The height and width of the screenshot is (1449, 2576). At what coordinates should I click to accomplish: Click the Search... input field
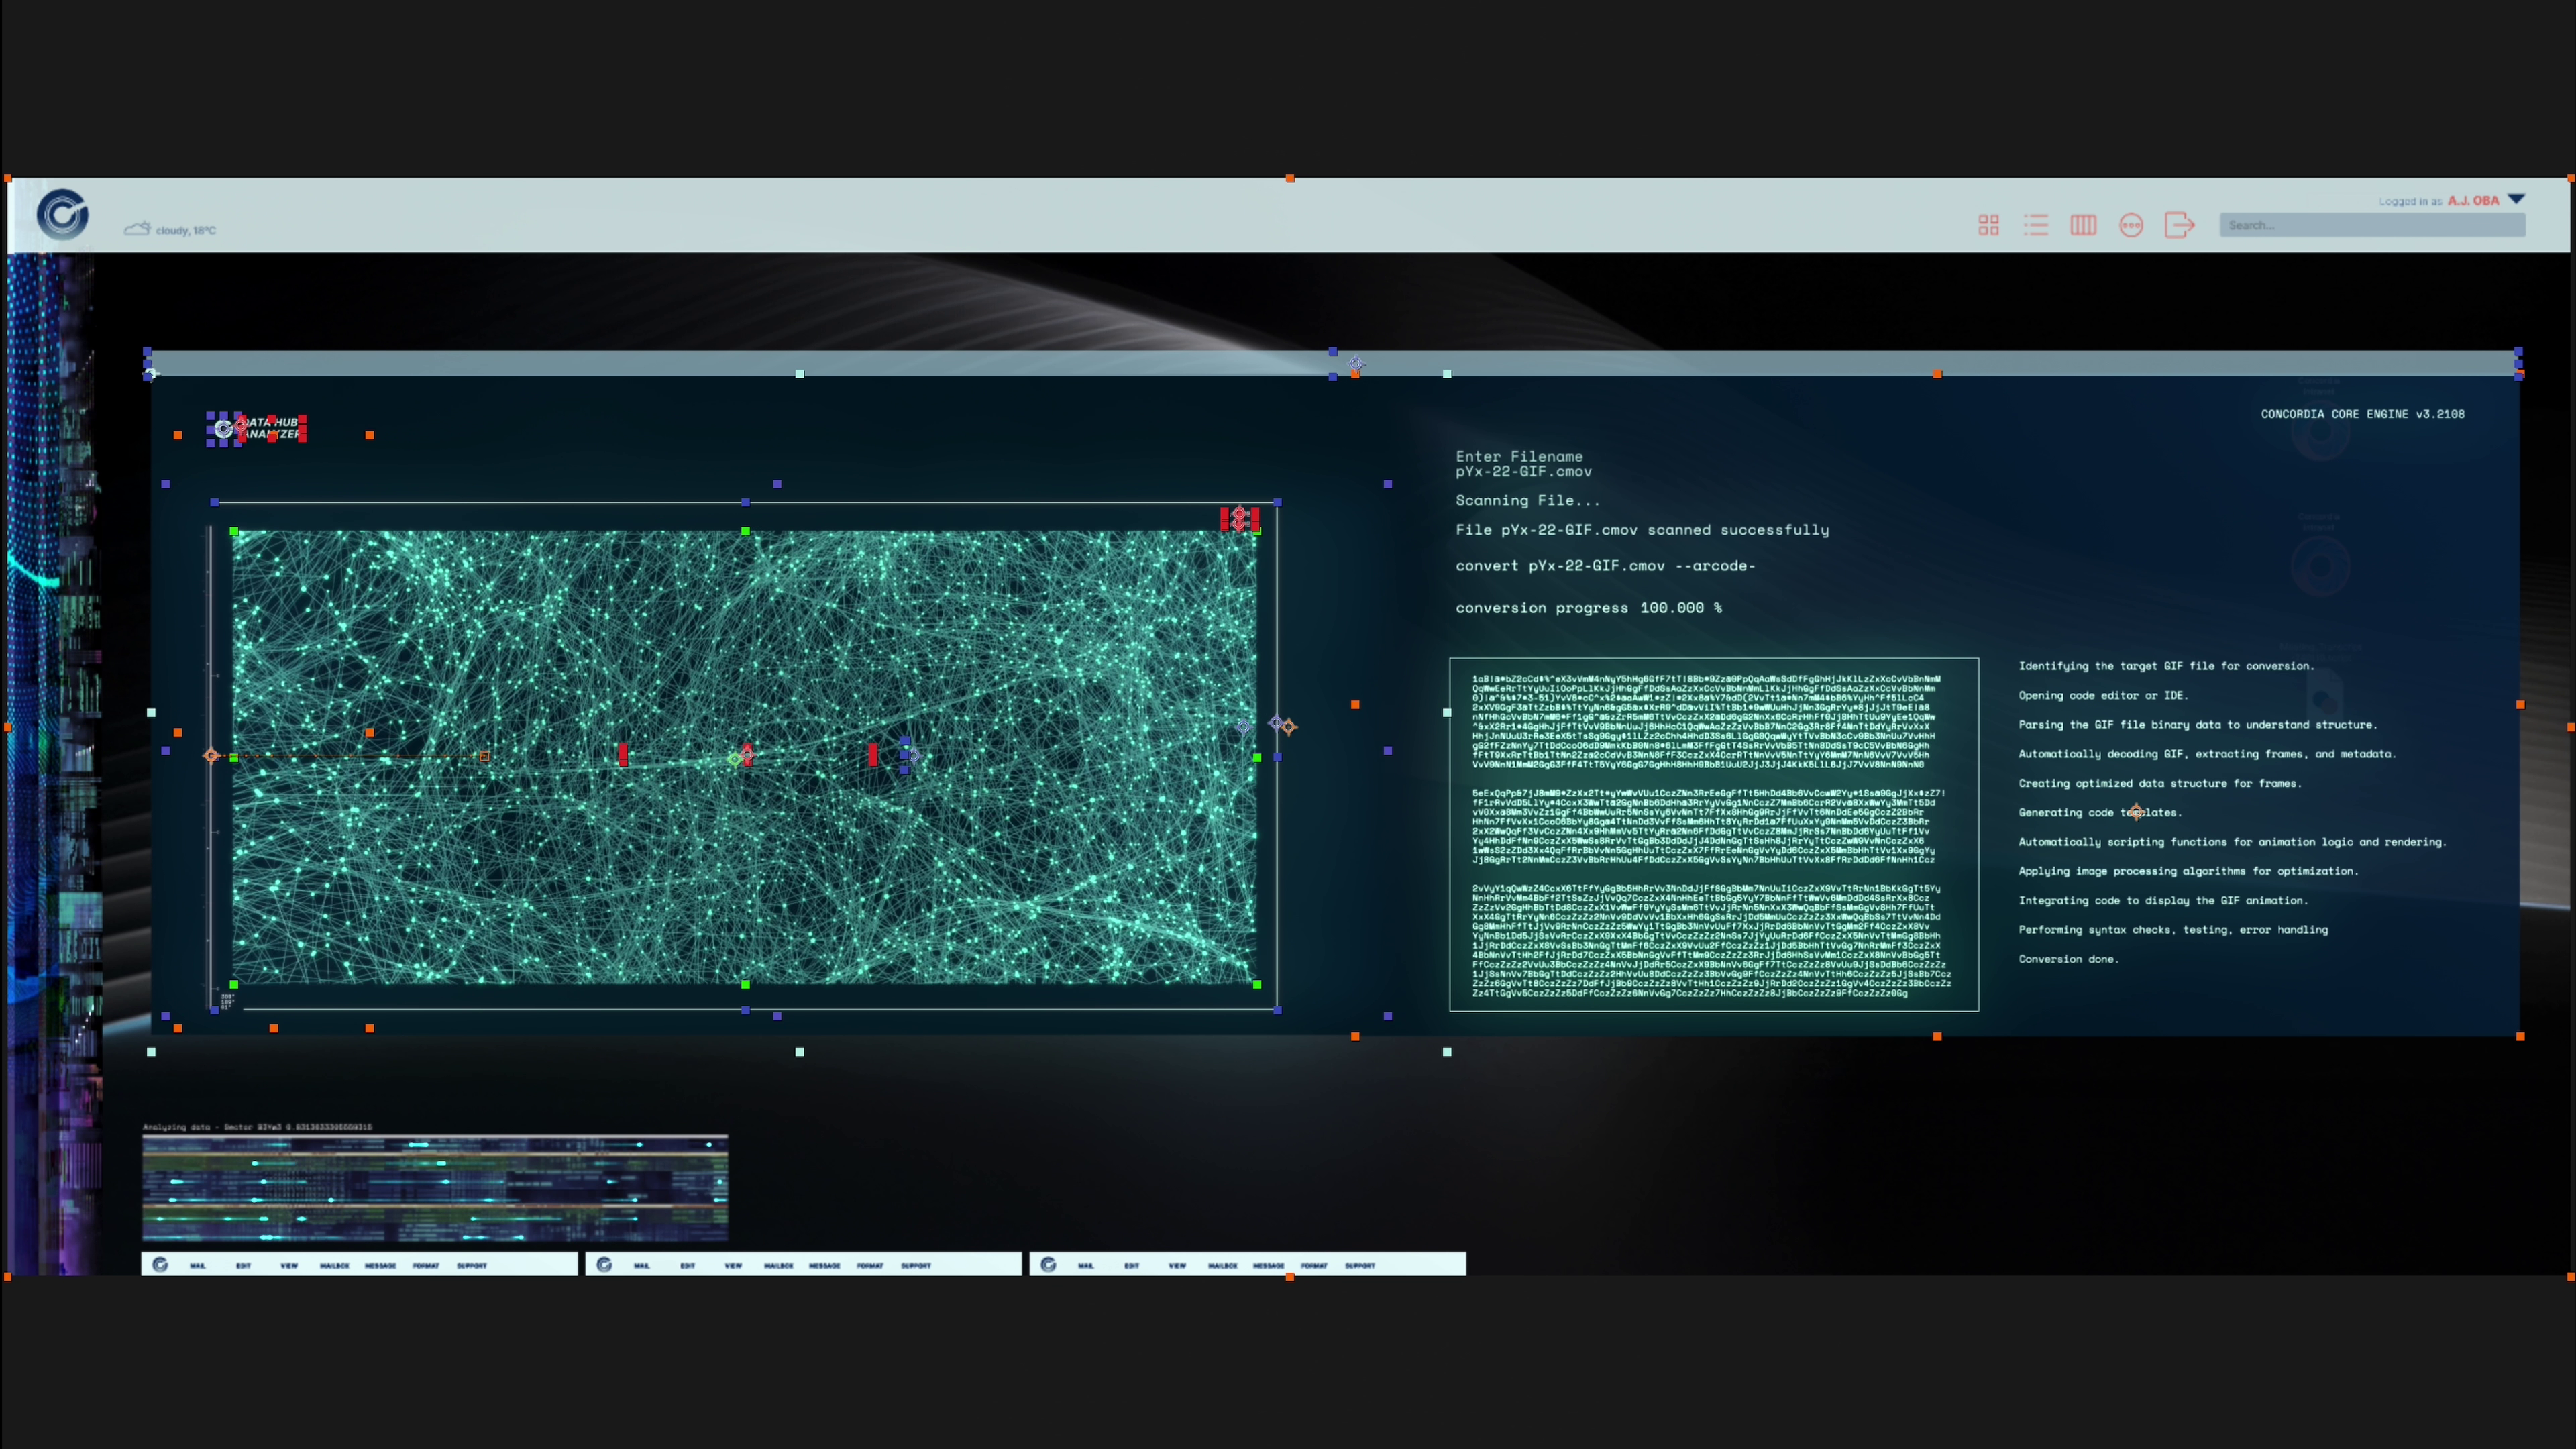(2372, 225)
